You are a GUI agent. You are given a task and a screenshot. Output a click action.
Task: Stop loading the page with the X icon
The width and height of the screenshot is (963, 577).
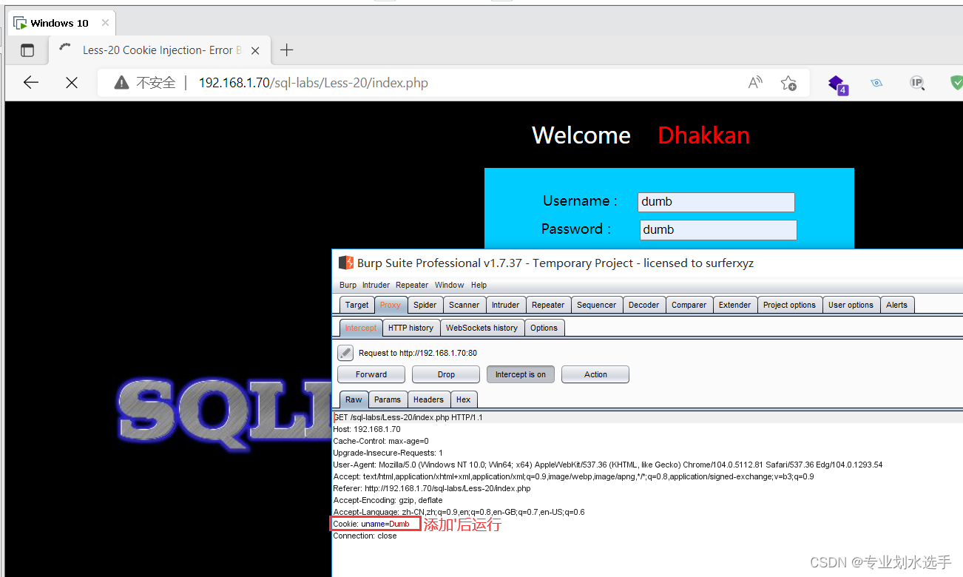72,83
